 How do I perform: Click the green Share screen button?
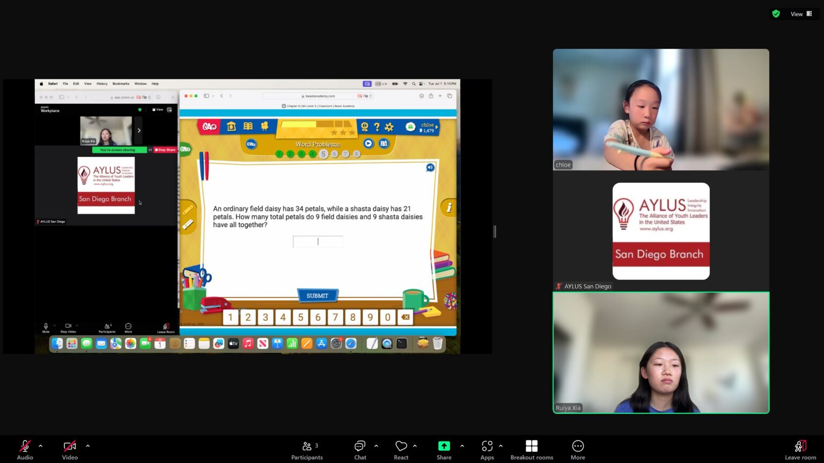coord(444,449)
